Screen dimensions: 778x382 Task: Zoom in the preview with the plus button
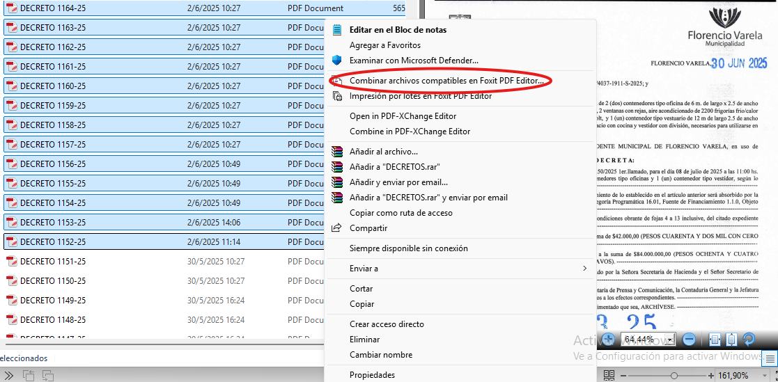609,340
